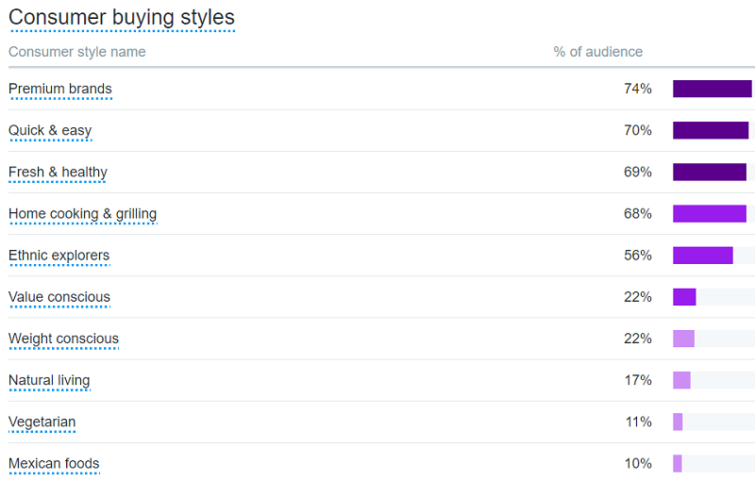Click the Mexican foods percentage bar
Screen dimensions: 755x480
(x=678, y=463)
